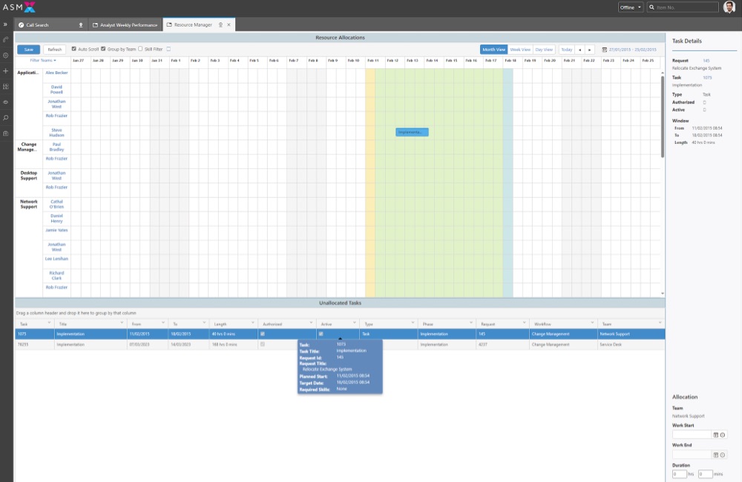
Task: Click the calendar icon beside the date range
Action: tap(605, 49)
